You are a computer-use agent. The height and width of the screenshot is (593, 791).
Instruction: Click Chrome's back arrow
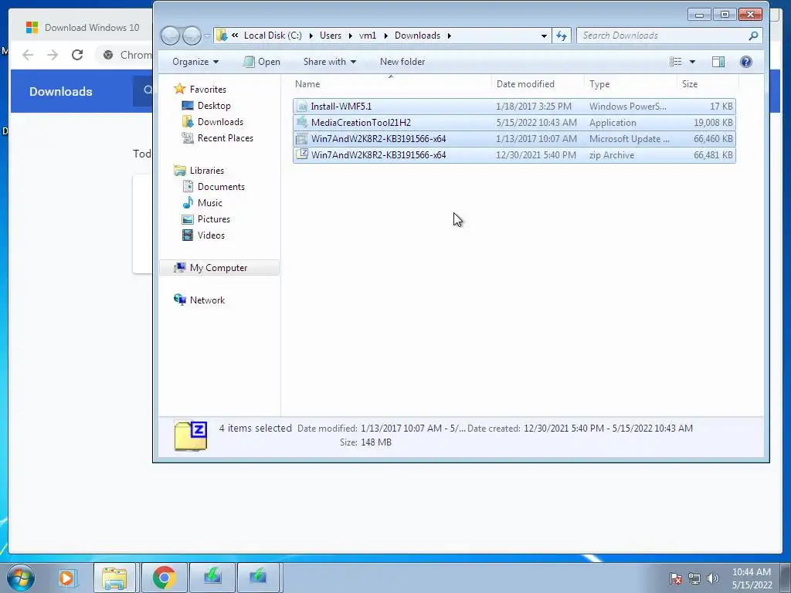click(28, 55)
